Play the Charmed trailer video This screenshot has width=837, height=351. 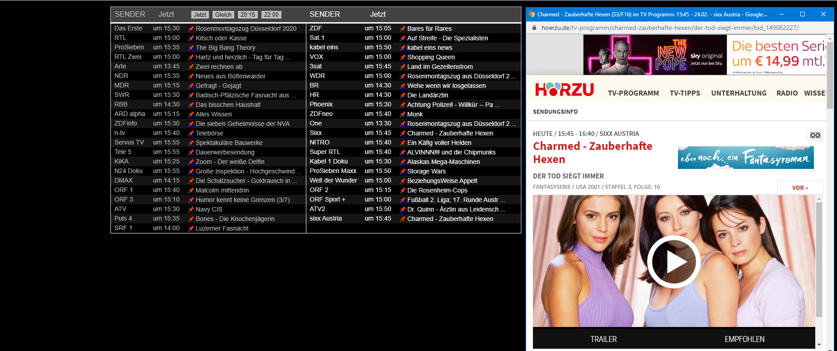click(x=674, y=262)
